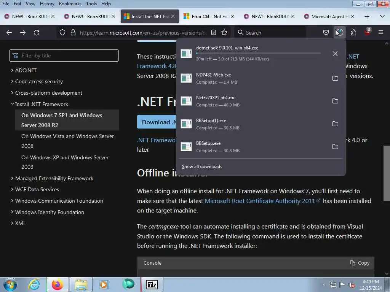Expand Windows Identity Foundation node
This screenshot has width=390, height=292.
point(12,212)
